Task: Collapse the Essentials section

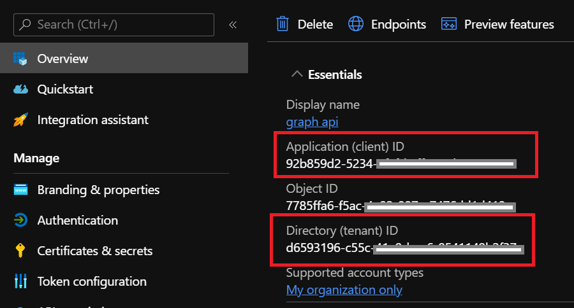Action: click(297, 74)
